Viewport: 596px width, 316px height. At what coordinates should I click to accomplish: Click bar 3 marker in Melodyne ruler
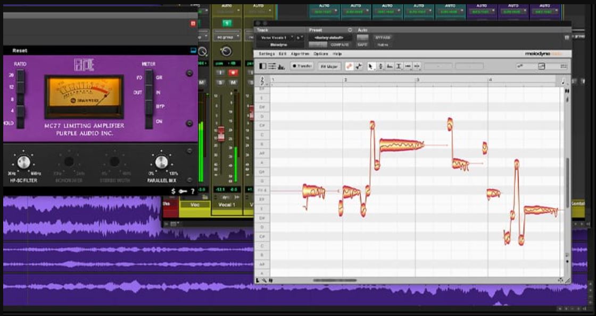pyautogui.click(x=417, y=80)
